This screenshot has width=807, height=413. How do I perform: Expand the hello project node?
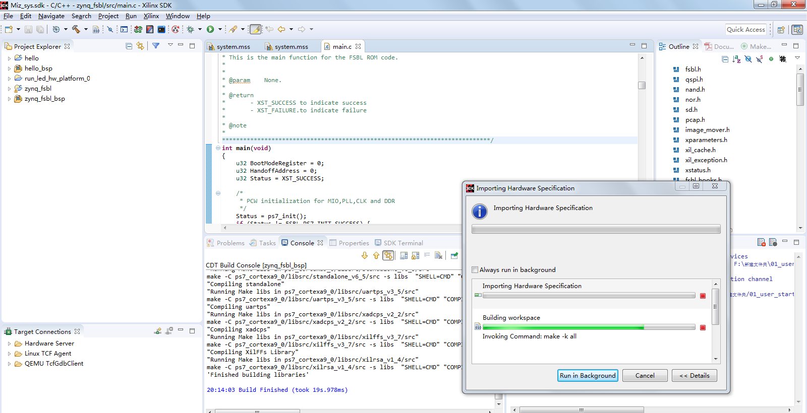click(x=9, y=58)
